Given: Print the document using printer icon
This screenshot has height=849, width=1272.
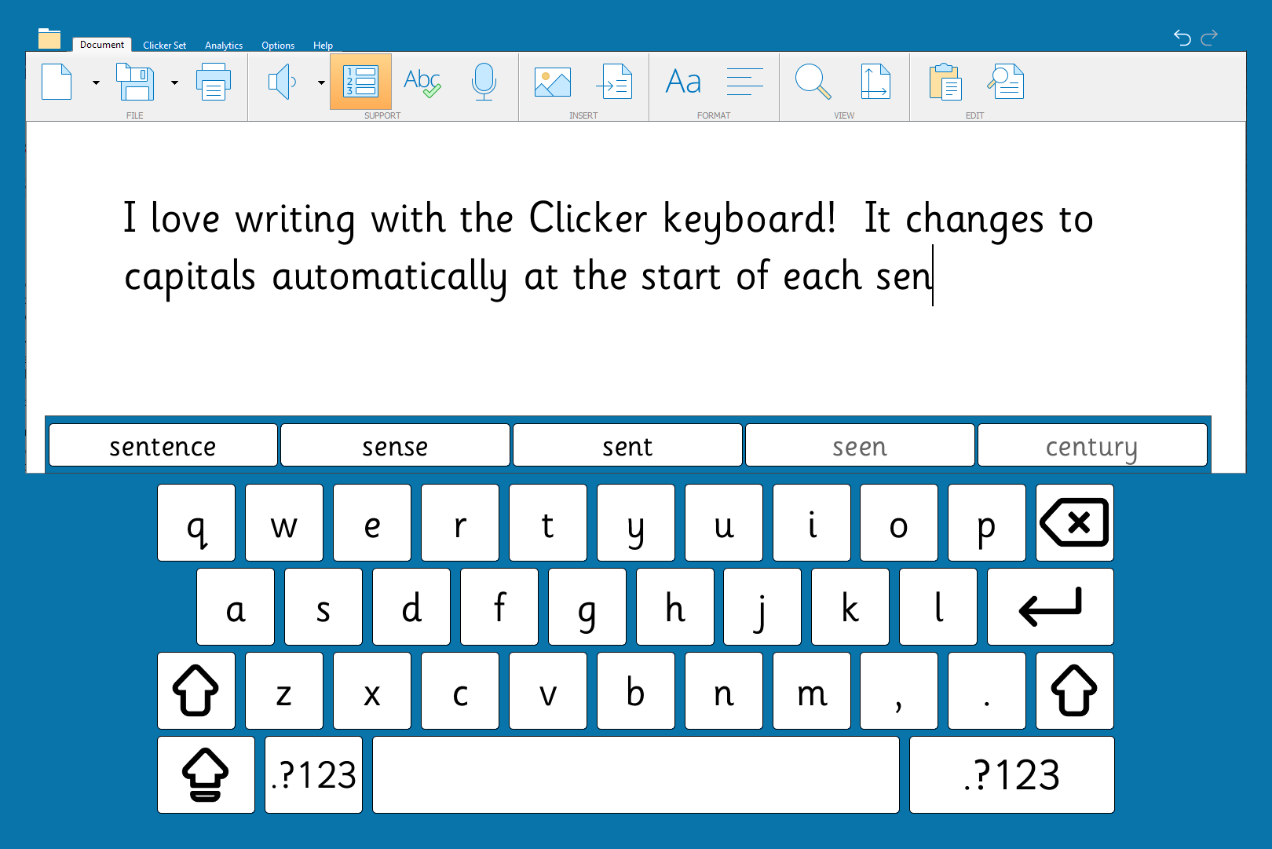Looking at the screenshot, I should click(x=213, y=82).
